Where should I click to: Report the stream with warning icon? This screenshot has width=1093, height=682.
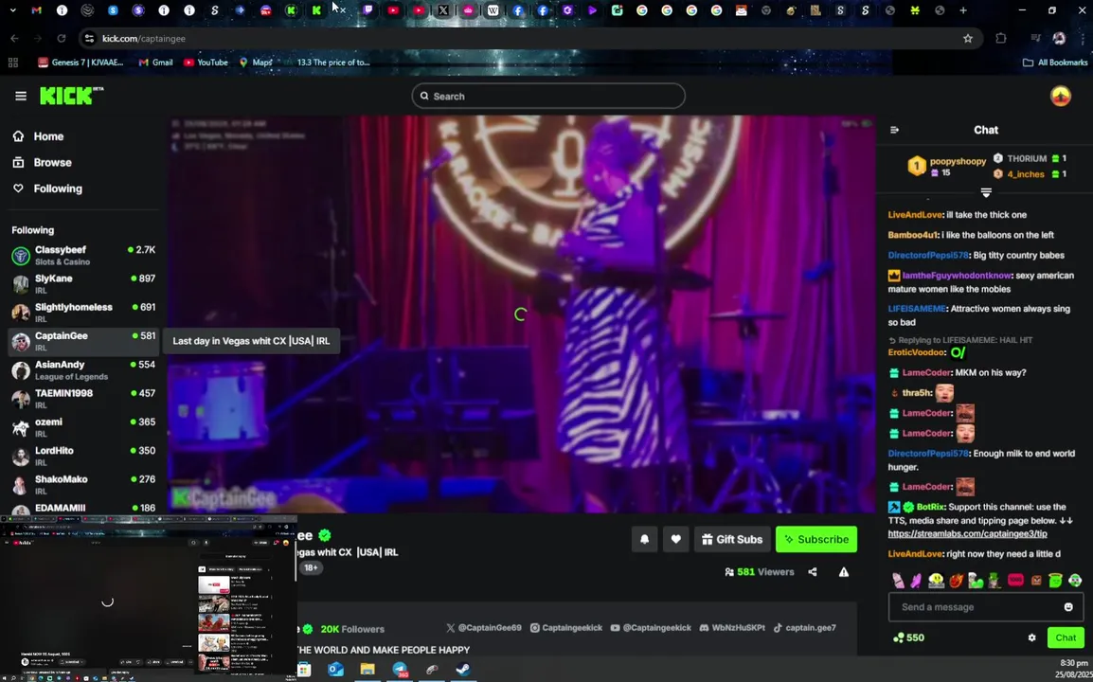click(x=844, y=572)
